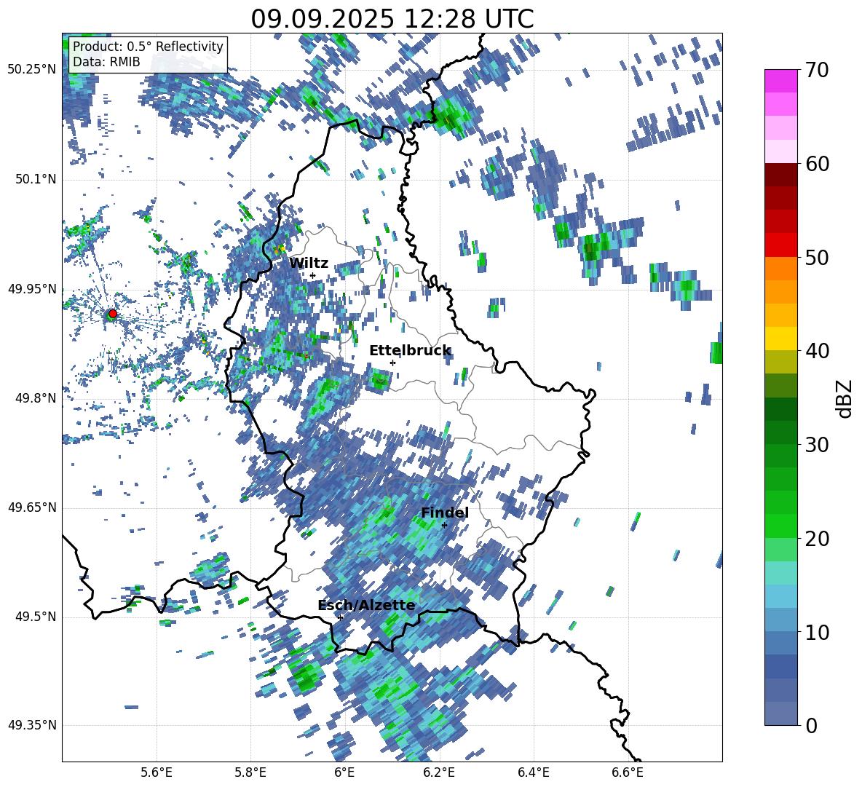Click the colorbar 70 tick label
Viewport: 862px width, 787px height.
[817, 70]
